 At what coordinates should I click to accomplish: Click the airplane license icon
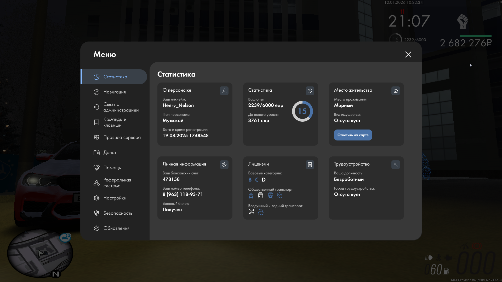[251, 212]
